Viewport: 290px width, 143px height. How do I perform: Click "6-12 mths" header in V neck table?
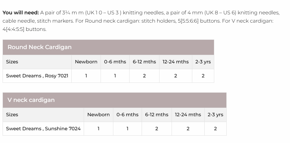157,115
